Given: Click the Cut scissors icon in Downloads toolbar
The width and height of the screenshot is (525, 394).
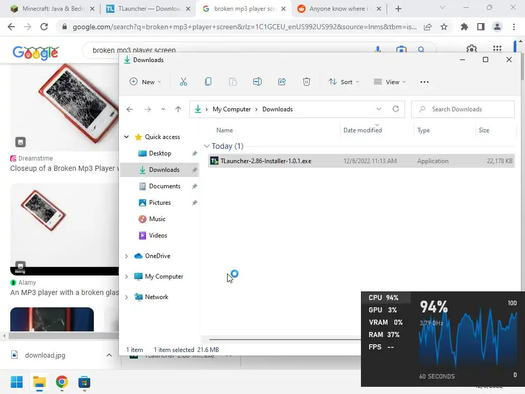Looking at the screenshot, I should pyautogui.click(x=184, y=82).
